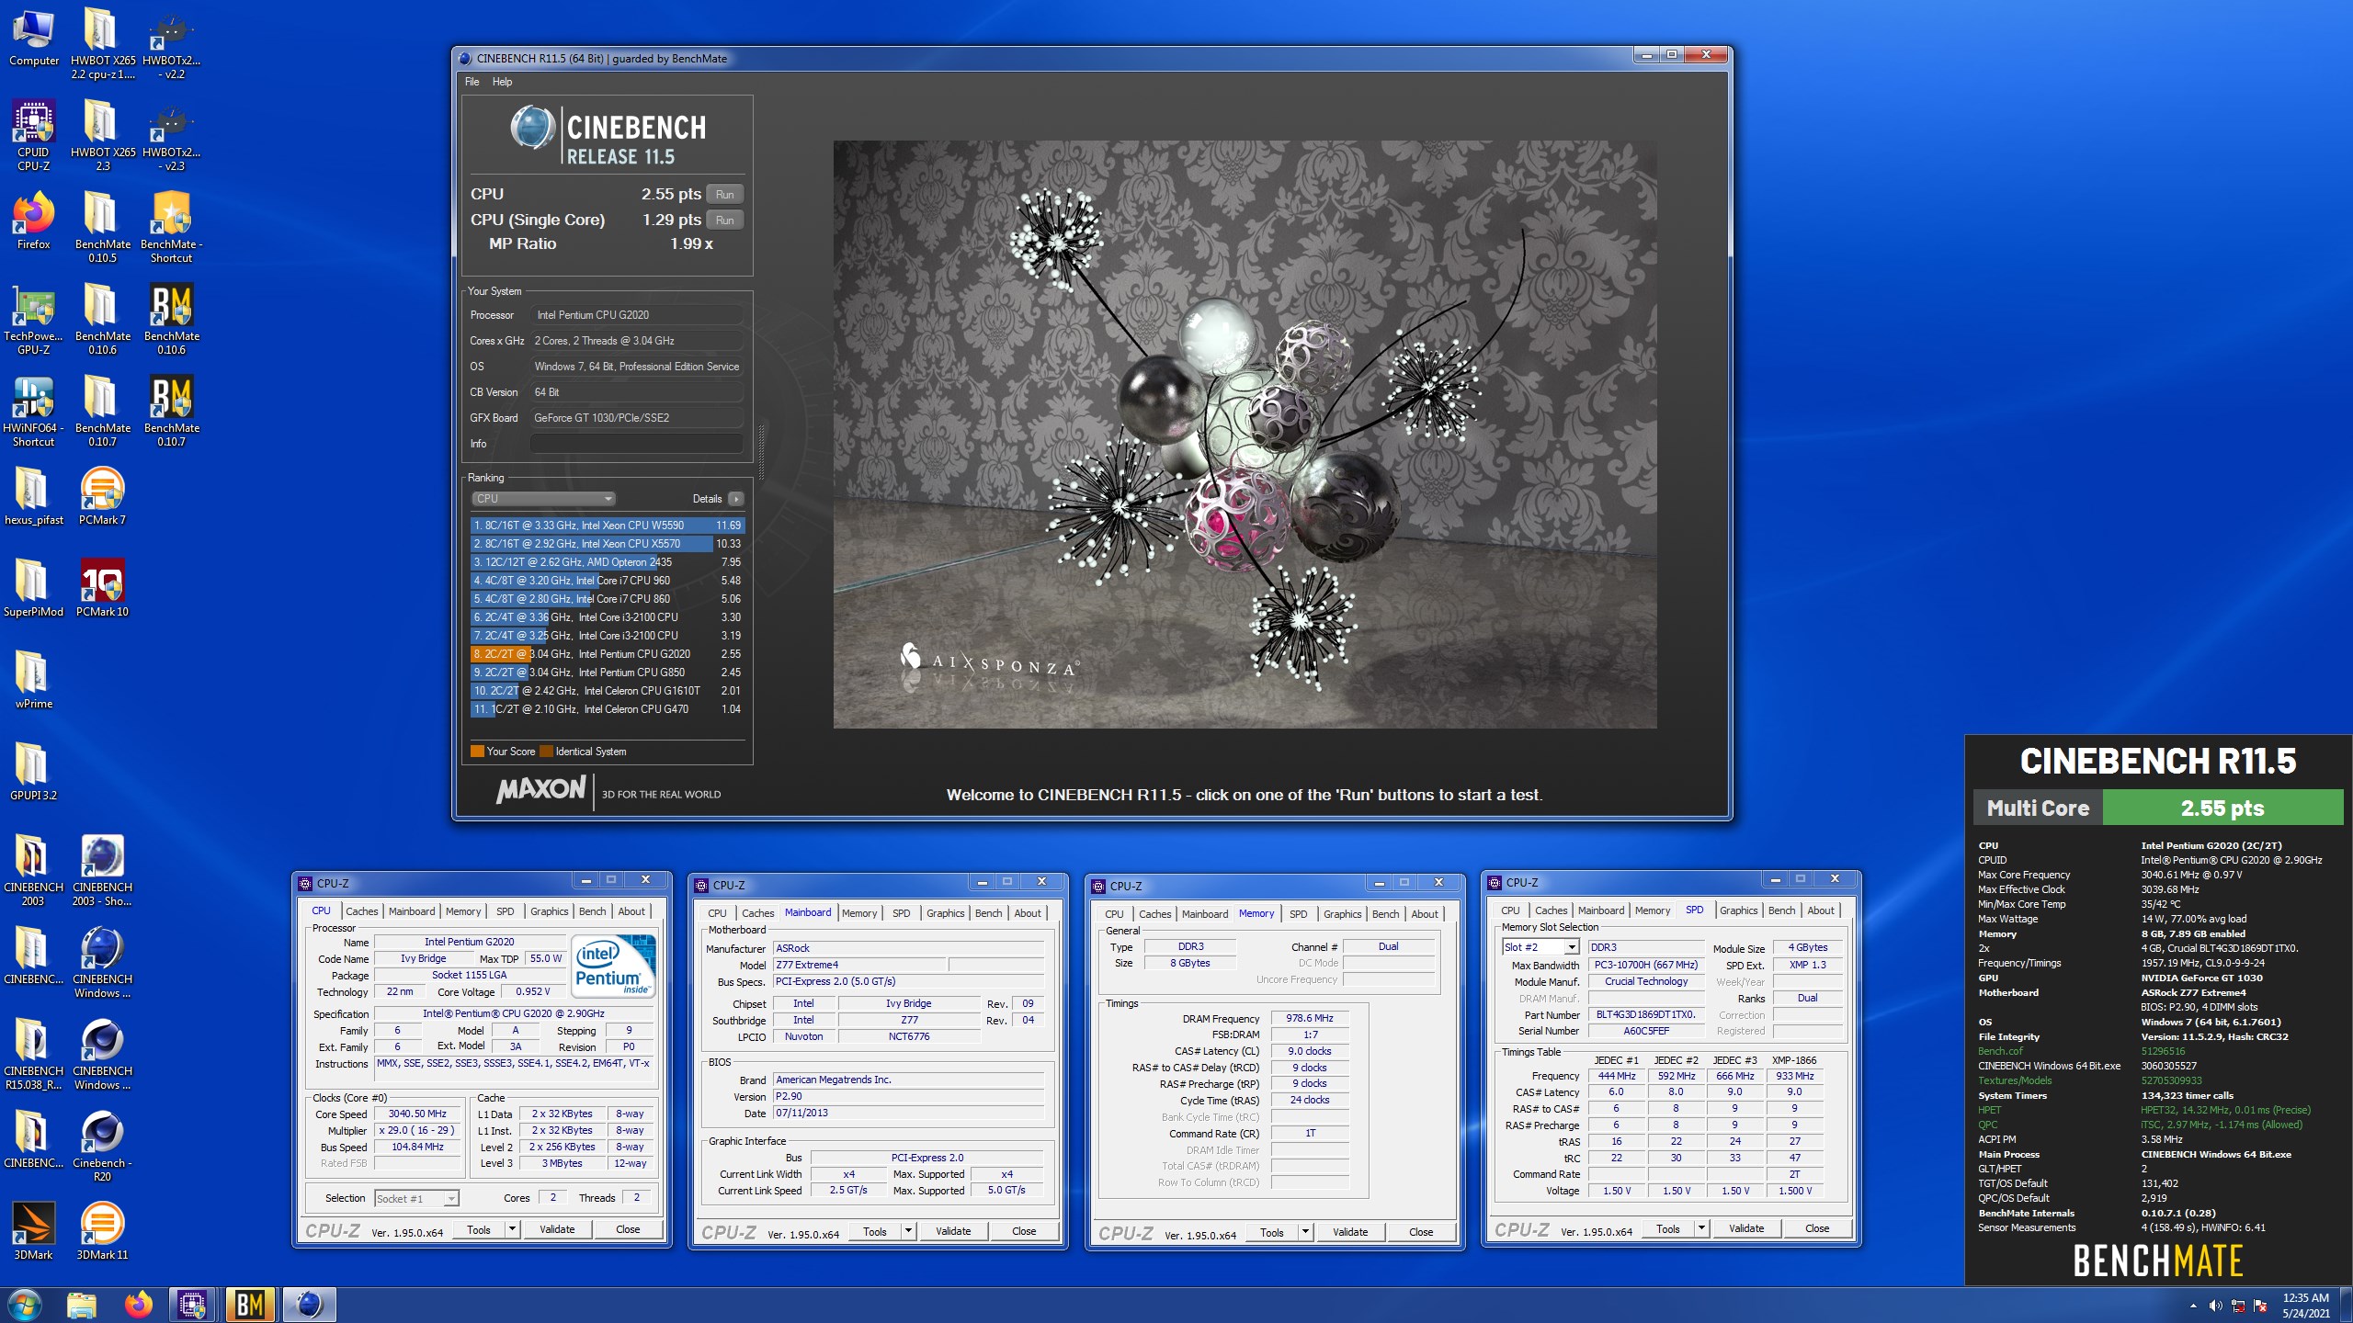Screen dimensions: 2353x1323
Task: Open volume control in system tray
Action: pyautogui.click(x=2215, y=1306)
